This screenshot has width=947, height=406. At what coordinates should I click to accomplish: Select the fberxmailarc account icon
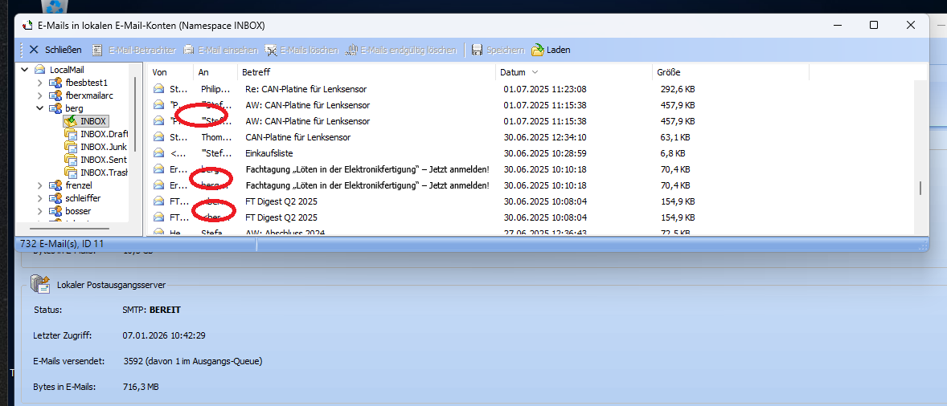tap(55, 95)
